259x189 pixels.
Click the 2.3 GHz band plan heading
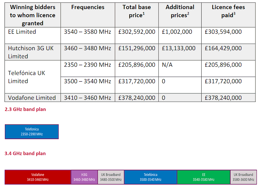(25, 110)
